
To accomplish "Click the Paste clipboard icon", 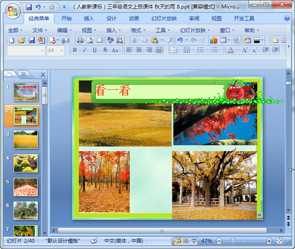I will [x=154, y=40].
